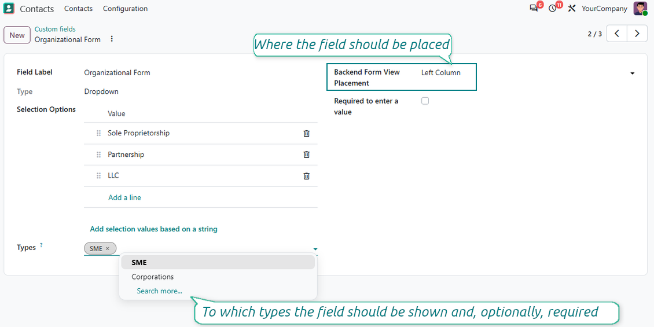Open the user avatar menu
654x327 pixels.
pos(640,8)
